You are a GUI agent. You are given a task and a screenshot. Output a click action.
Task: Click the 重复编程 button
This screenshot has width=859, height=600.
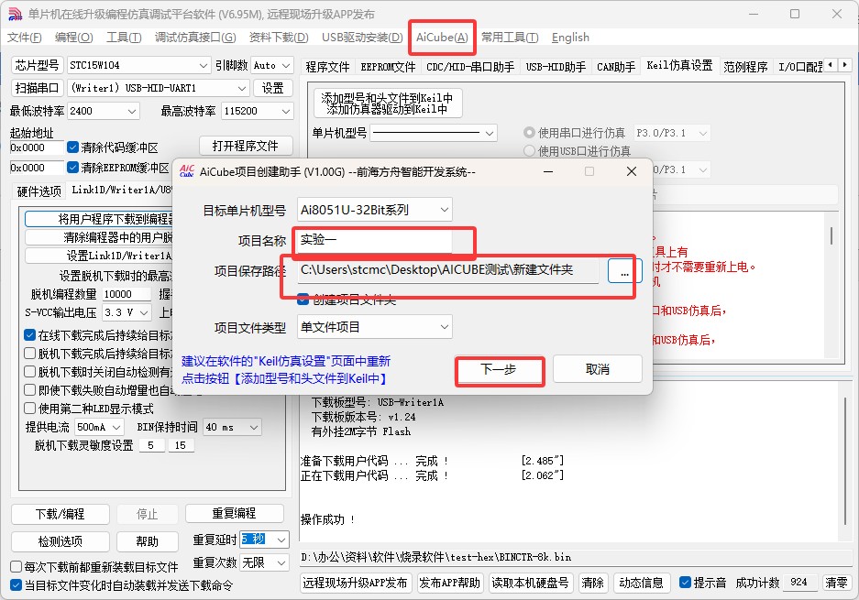point(235,514)
